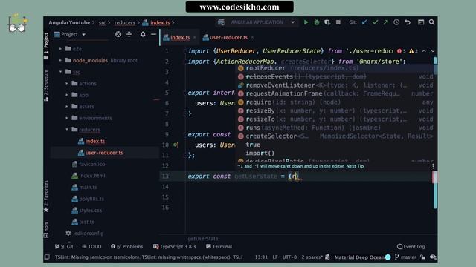Open the 1: Project side tool window
The width and height of the screenshot is (476, 267).
[x=46, y=46]
